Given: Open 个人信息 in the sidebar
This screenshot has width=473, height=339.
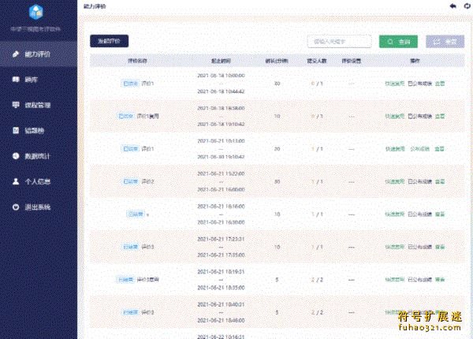Looking at the screenshot, I should pos(39,181).
